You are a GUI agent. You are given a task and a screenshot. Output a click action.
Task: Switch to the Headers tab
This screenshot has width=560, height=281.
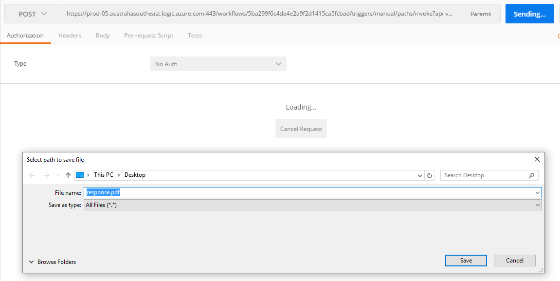70,36
